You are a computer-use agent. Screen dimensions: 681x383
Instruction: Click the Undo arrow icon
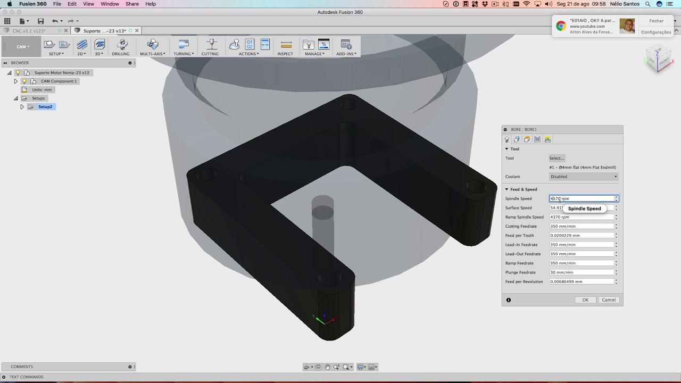point(55,21)
